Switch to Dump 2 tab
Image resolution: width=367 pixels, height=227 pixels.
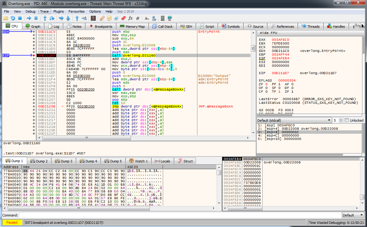click(39, 161)
